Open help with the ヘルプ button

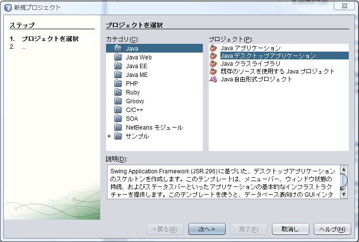point(332,229)
